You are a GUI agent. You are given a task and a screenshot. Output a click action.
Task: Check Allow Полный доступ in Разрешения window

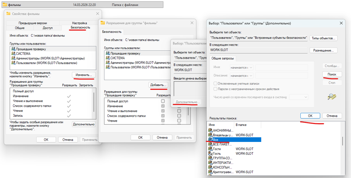pyautogui.click(x=163, y=101)
